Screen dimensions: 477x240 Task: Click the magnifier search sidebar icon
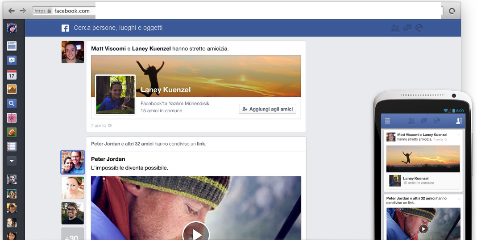click(12, 103)
